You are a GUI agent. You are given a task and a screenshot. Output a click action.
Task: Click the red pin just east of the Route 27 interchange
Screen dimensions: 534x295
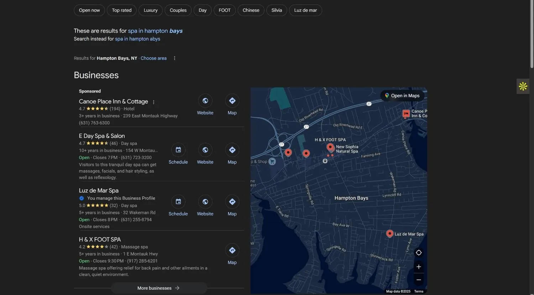(x=288, y=153)
